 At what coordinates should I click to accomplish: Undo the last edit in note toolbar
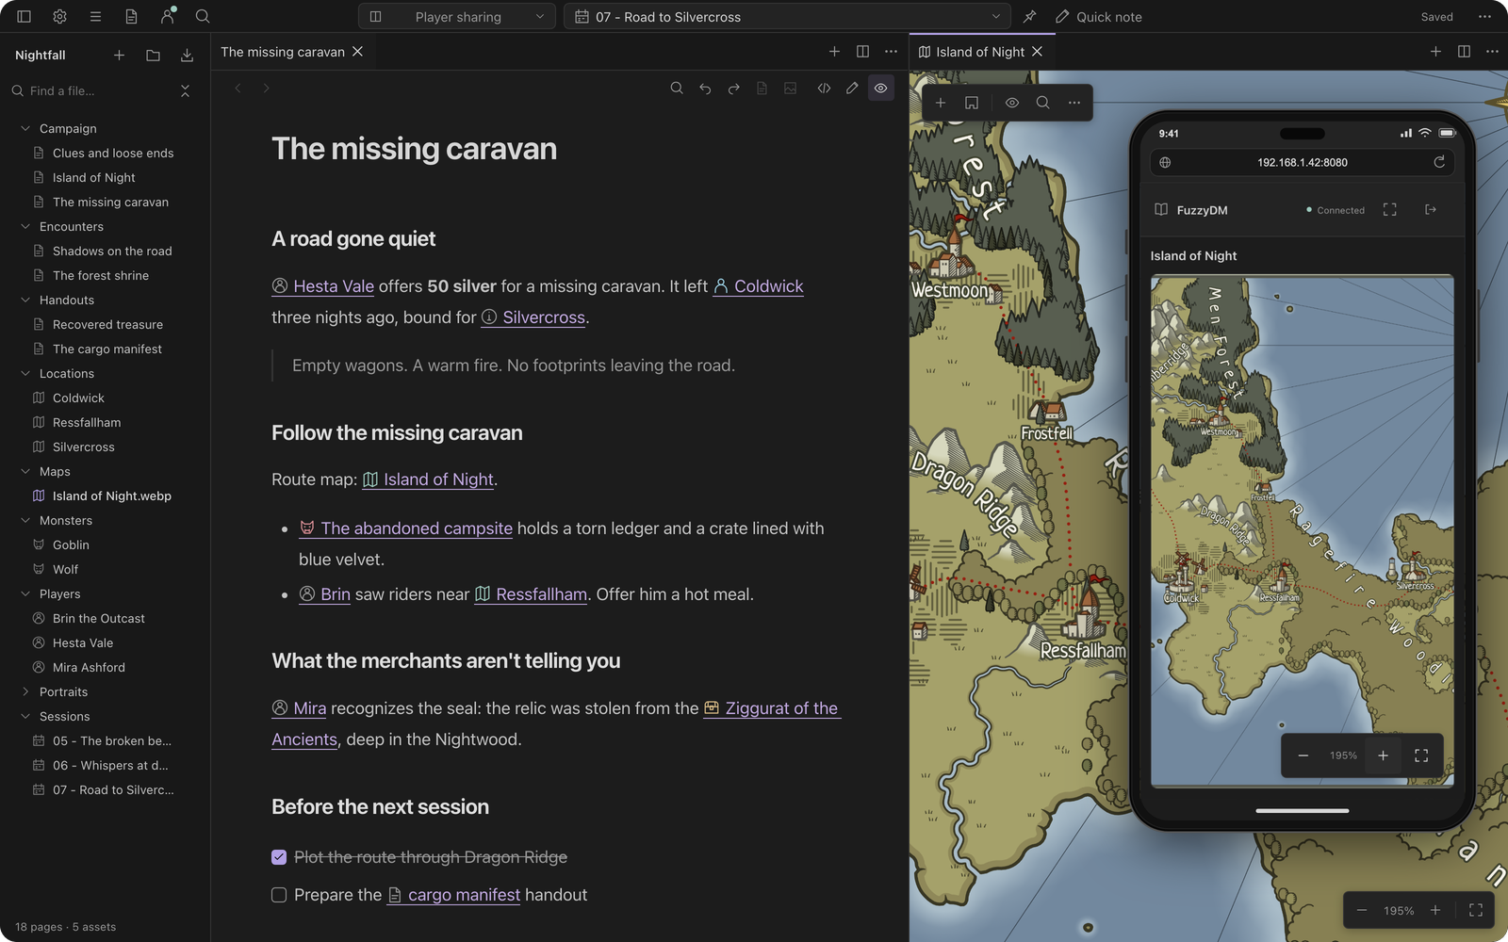[705, 89]
